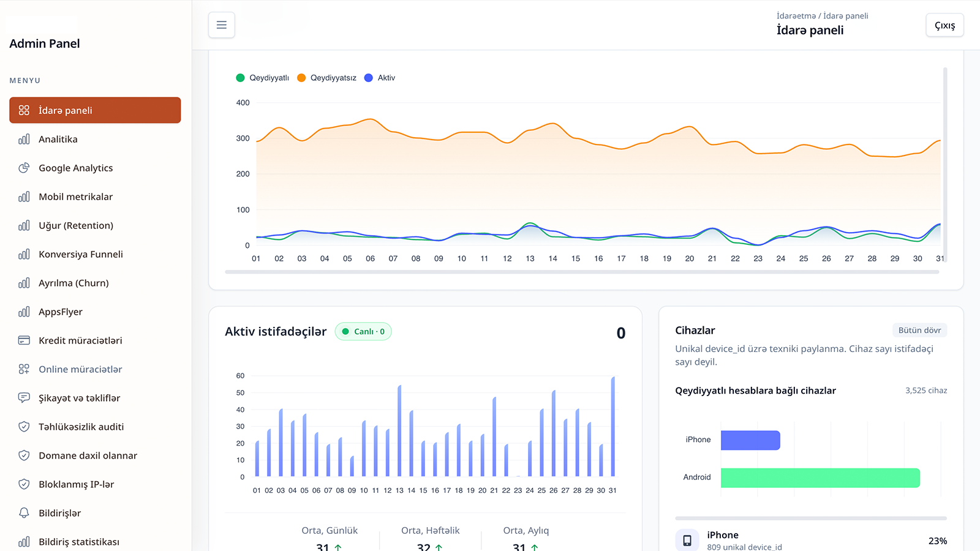This screenshot has height=551, width=980.
Task: Toggle the Qeydiyyatsız series in the legend
Action: 326,78
